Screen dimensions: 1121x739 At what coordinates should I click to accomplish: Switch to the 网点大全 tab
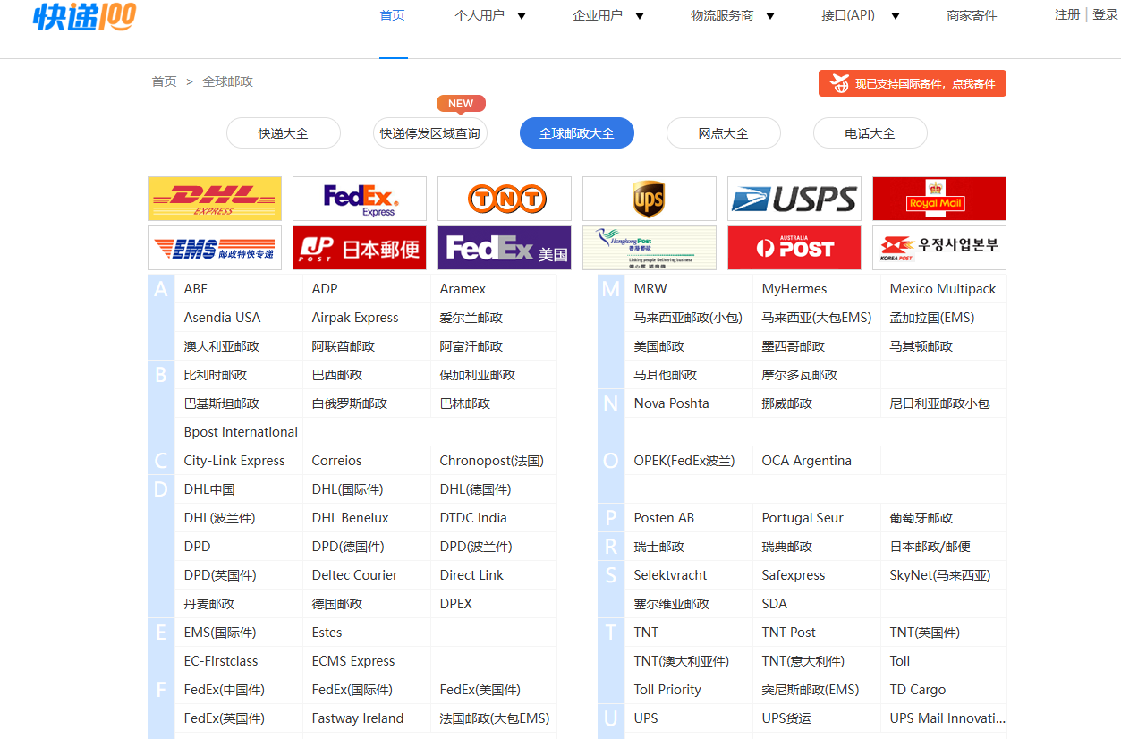[x=723, y=133]
